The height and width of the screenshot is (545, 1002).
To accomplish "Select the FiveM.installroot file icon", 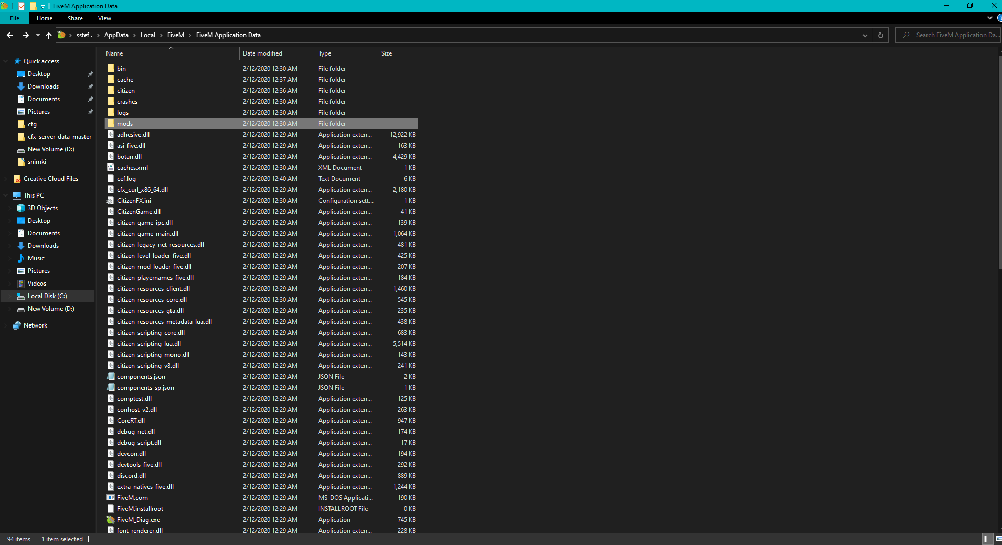I will [x=111, y=509].
